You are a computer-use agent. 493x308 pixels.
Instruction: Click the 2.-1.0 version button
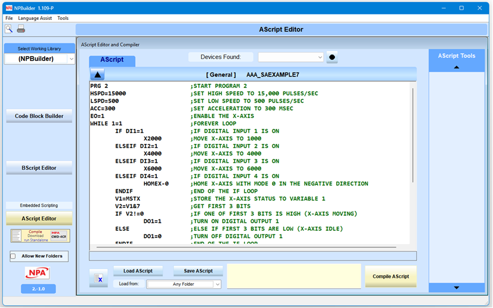click(x=39, y=289)
